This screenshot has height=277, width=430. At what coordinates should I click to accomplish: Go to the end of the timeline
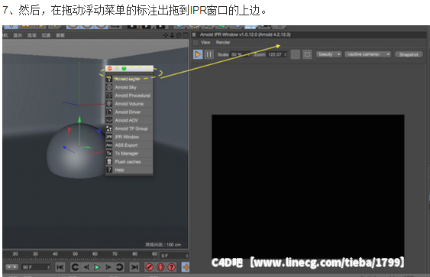(134, 267)
